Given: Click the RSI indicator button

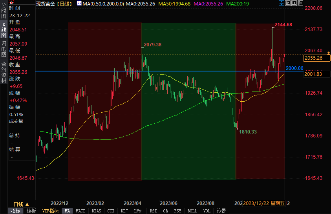Looking at the screenshot, I should (153, 211).
